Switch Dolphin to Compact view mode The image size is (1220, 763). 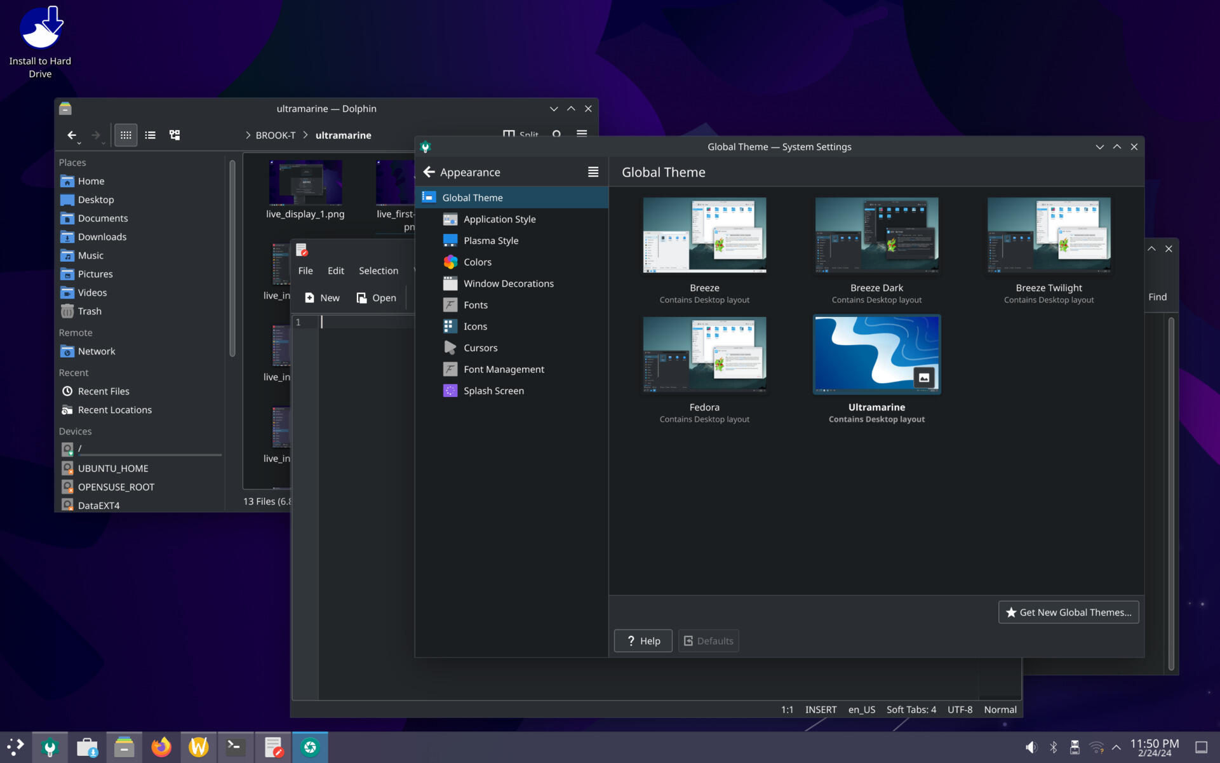(x=150, y=135)
